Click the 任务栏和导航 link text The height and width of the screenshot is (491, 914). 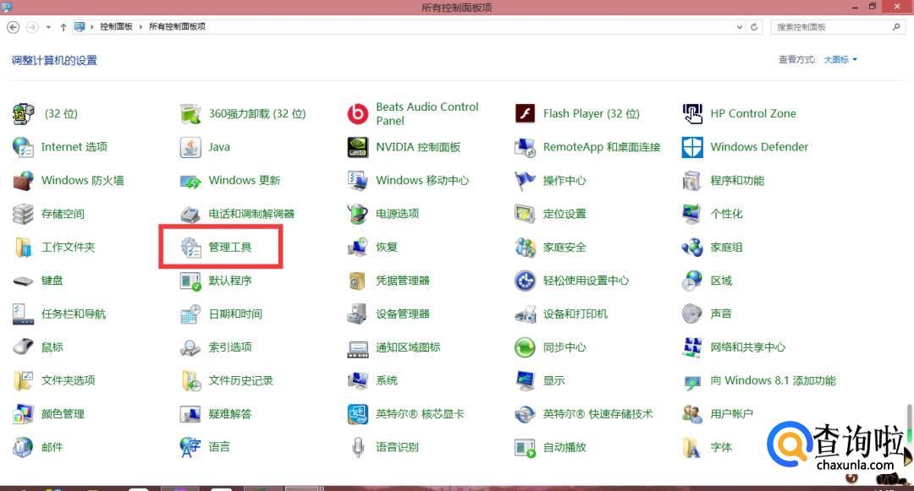tap(74, 314)
